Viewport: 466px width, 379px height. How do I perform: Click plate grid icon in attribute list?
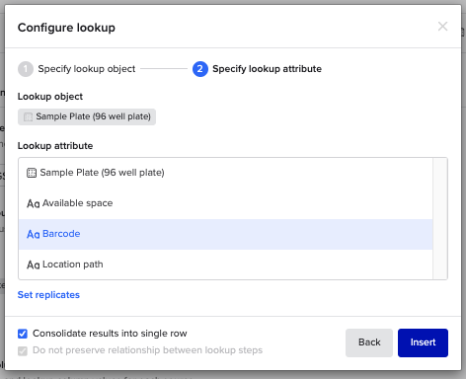[32, 173]
